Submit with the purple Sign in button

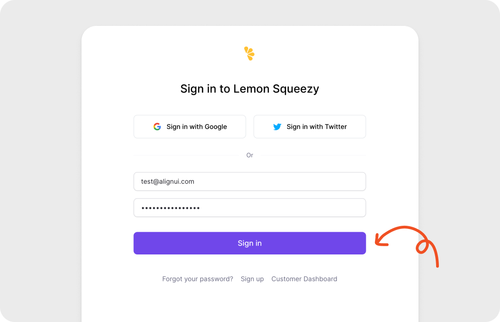[250, 243]
